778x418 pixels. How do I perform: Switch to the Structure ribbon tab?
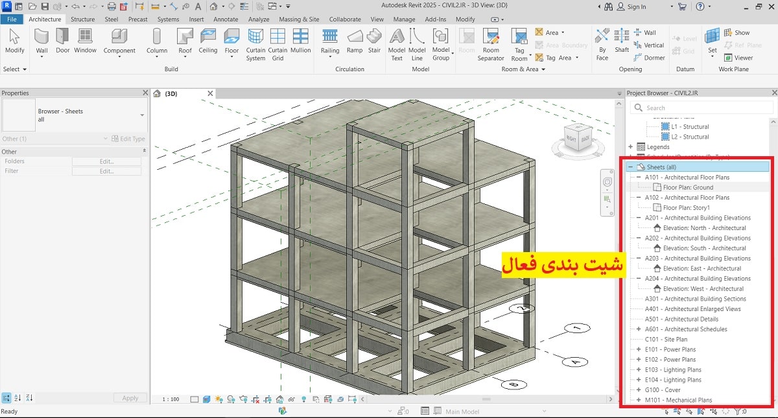point(82,19)
